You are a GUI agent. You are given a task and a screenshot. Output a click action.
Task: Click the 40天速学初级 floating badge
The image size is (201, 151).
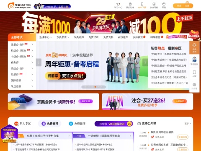[9, 133]
